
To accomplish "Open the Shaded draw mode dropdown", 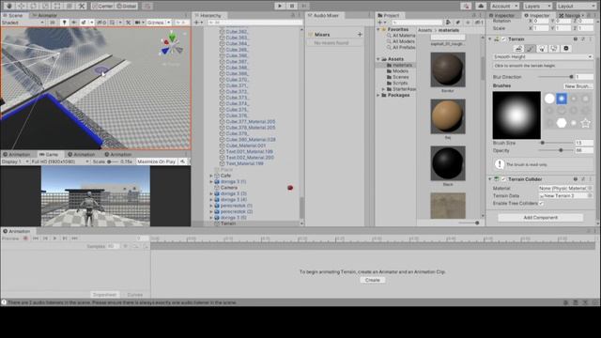I will tap(23, 23).
